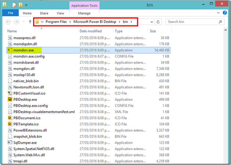Click the Newtonsoft.Json.dll file icon
This screenshot has height=165, width=231.
tap(10, 87)
